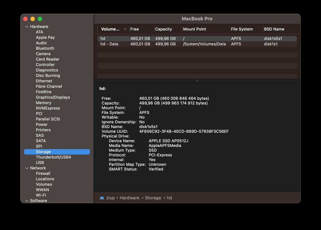Grab the split pane divider handle
This screenshot has height=230, width=321.
[197, 81]
